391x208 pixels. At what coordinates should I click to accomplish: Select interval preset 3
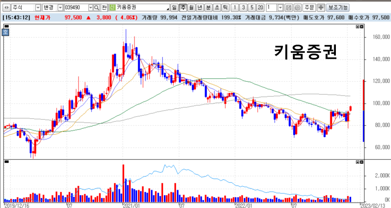click(244, 8)
